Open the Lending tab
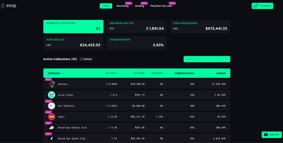 tap(139, 6)
